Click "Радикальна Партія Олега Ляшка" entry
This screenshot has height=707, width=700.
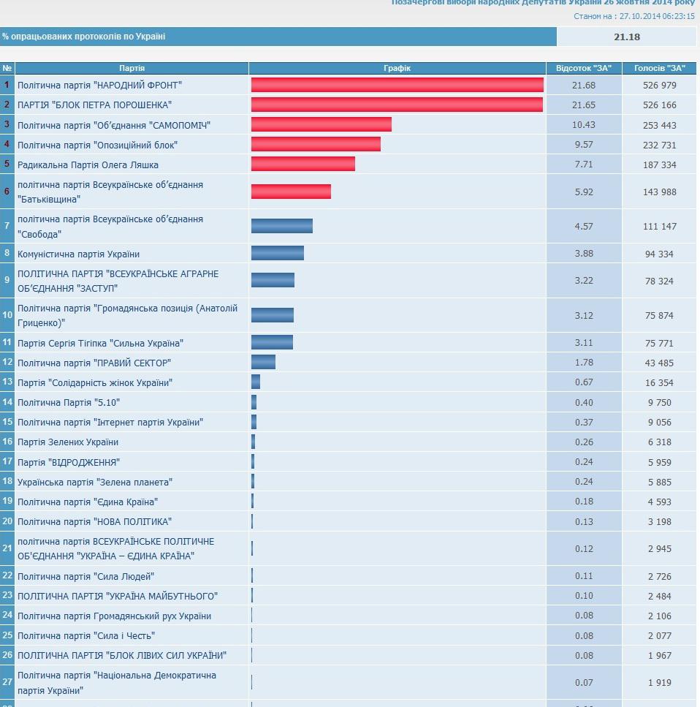pos(88,165)
